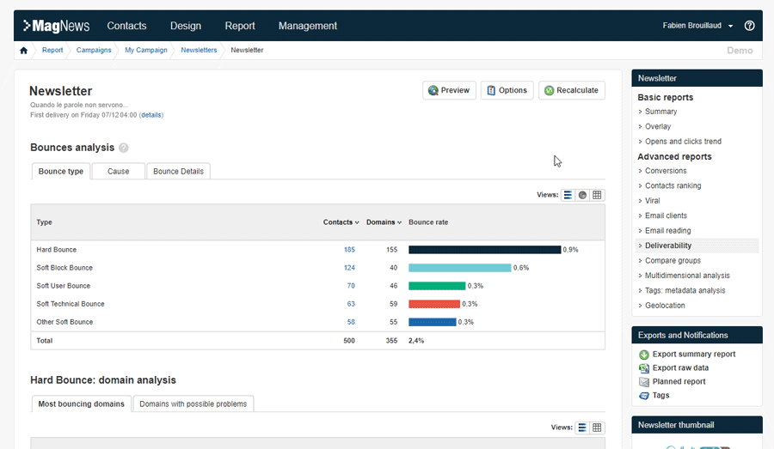Open the Bounce Details tab

(x=178, y=171)
